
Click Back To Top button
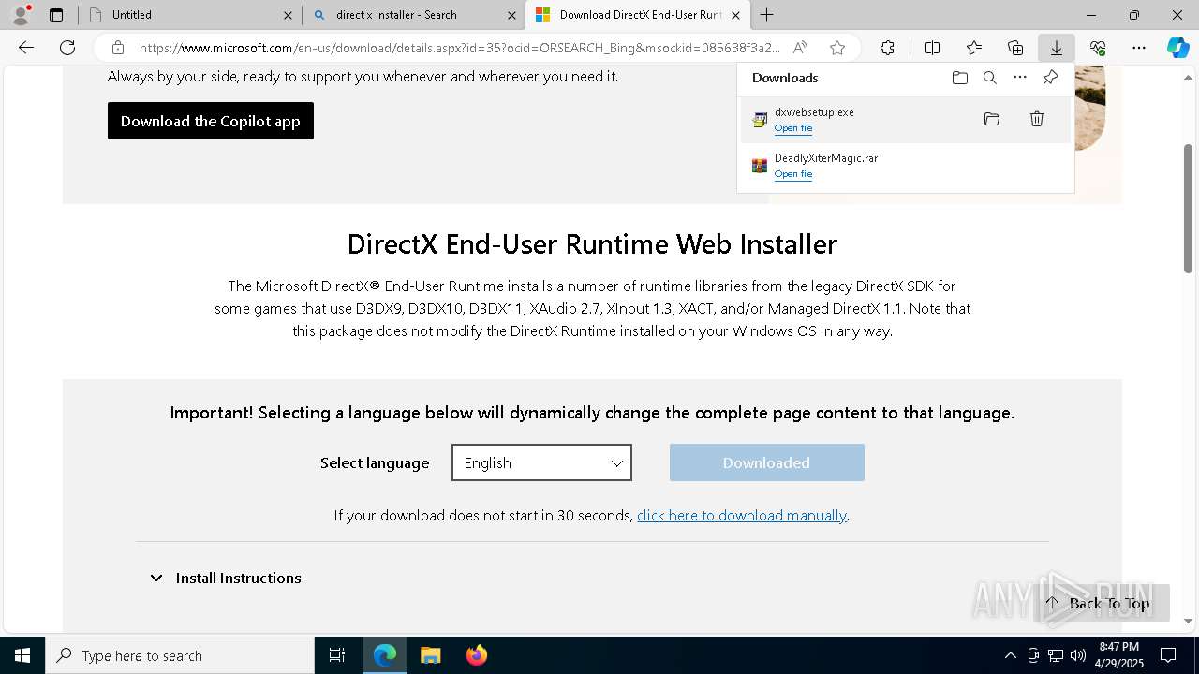(1102, 603)
